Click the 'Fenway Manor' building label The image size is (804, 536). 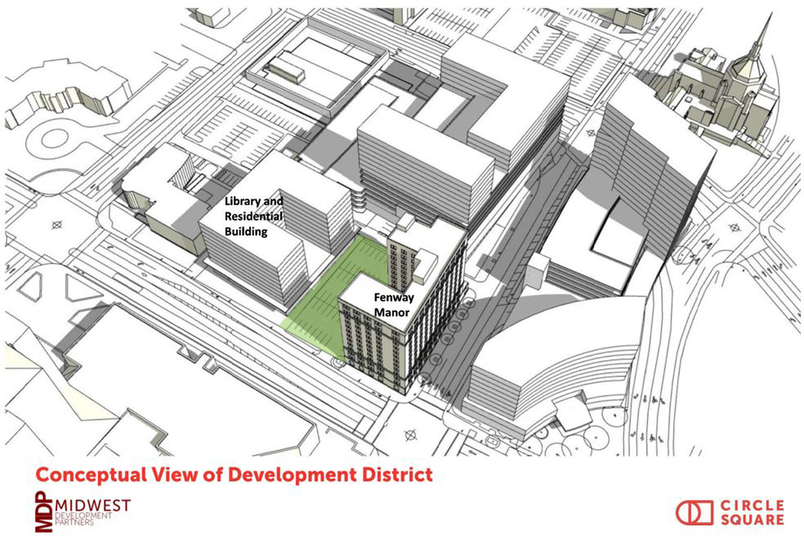tap(394, 305)
